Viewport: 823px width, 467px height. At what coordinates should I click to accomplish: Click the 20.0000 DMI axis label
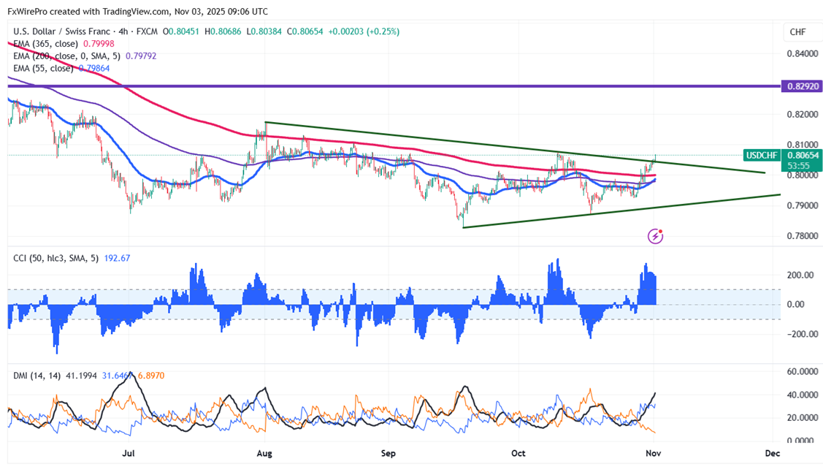click(803, 417)
